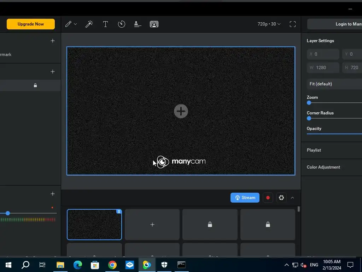
Task: Click the W width field showing 1280
Action: click(323, 68)
